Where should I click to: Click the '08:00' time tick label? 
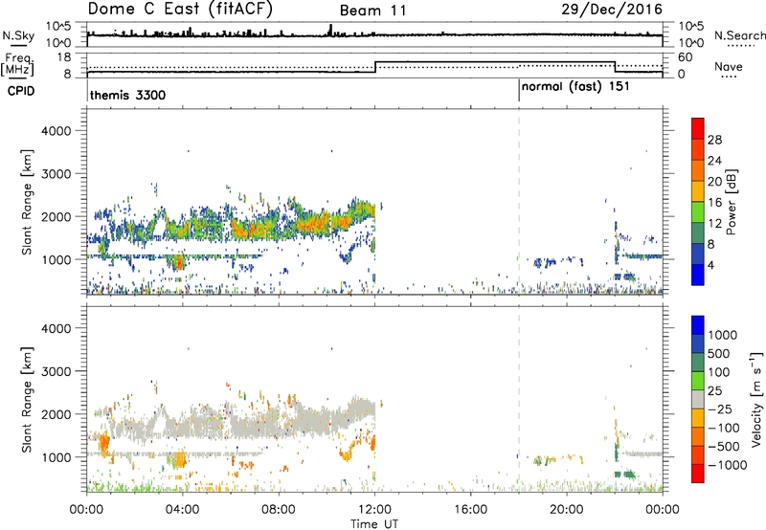pyautogui.click(x=279, y=510)
